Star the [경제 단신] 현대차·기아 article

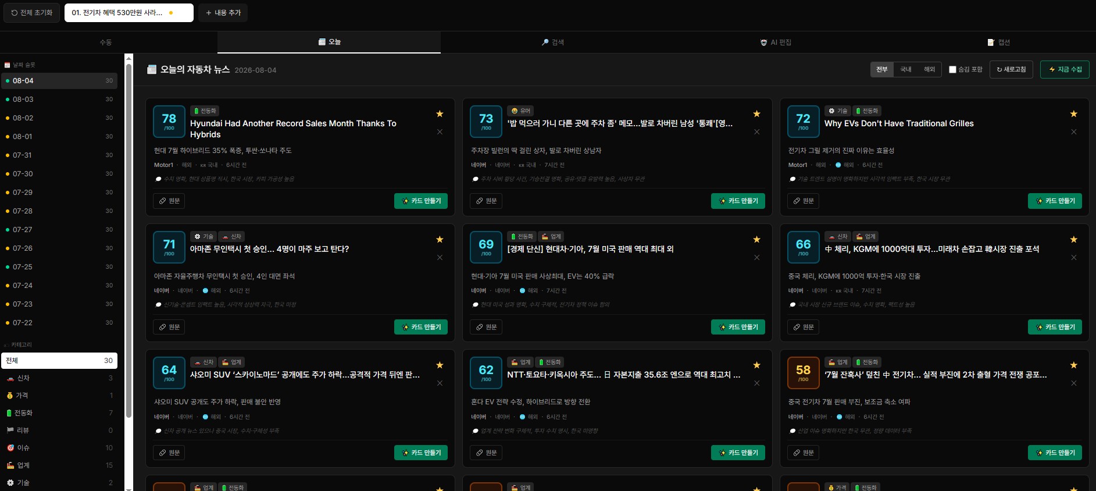pyautogui.click(x=756, y=240)
